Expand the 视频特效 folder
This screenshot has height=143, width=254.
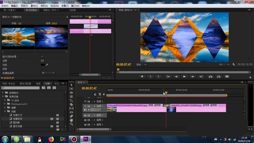[x=3, y=93]
